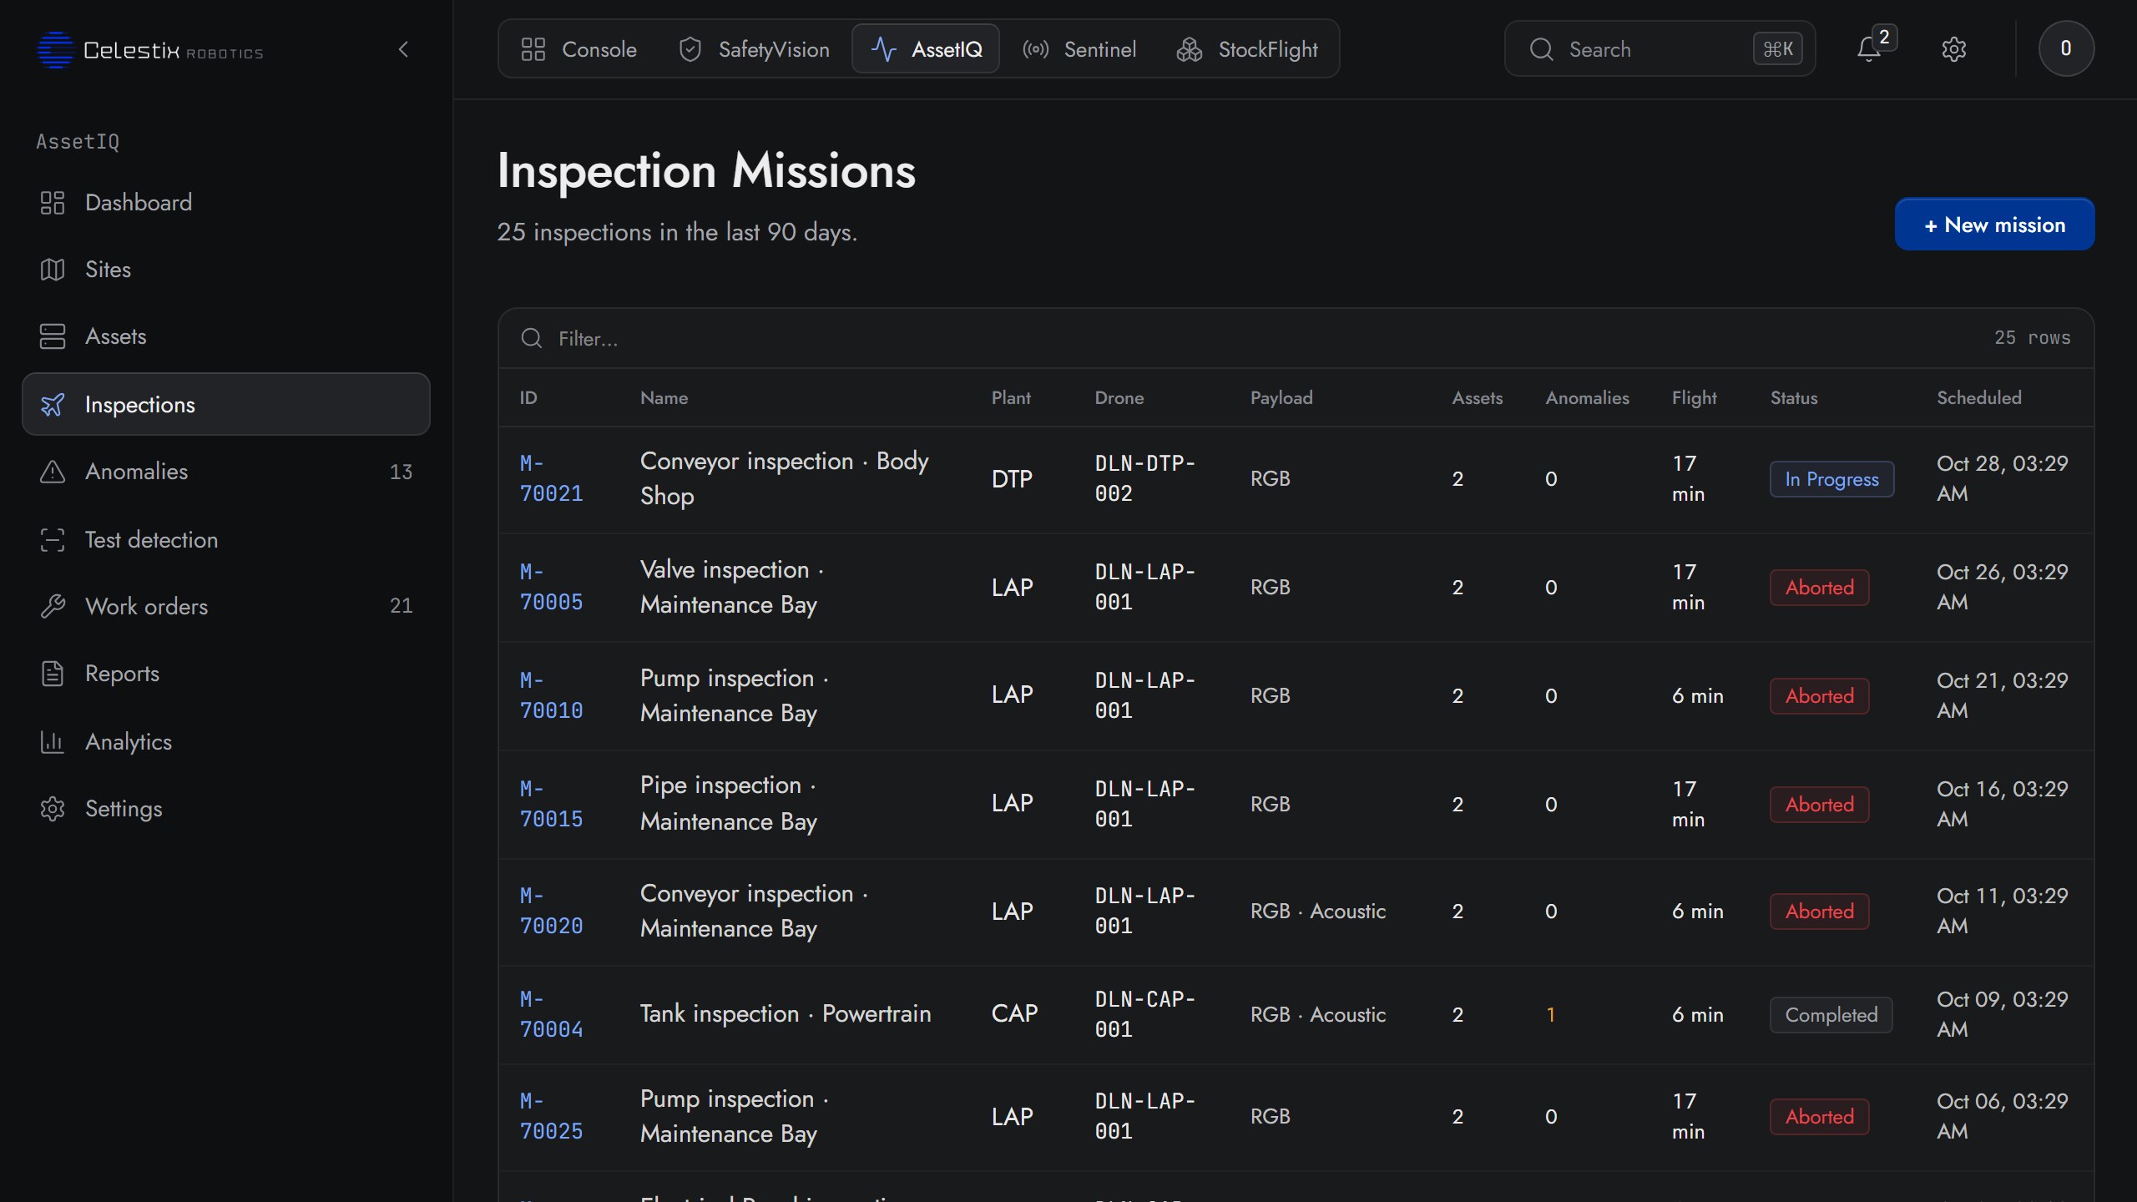Open mission M-70021 link
The height and width of the screenshot is (1202, 2137).
pyautogui.click(x=551, y=478)
